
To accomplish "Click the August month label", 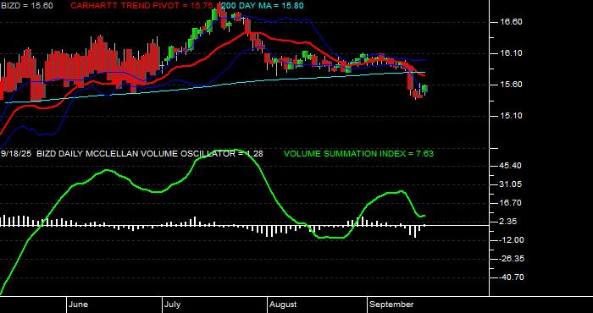I will click(x=283, y=305).
